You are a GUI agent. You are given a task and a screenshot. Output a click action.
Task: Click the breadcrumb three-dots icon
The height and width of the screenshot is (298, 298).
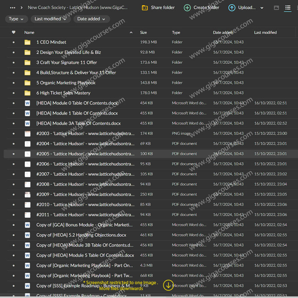coord(13,8)
